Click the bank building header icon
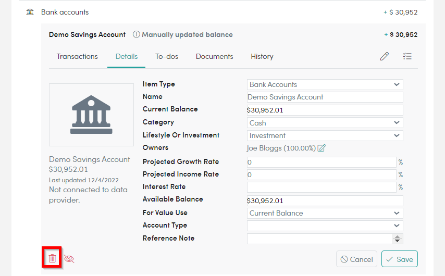445x276 pixels. tap(30, 12)
